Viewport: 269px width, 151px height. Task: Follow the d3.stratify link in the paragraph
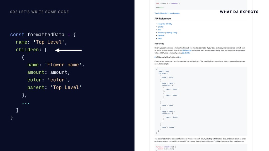[186, 53]
